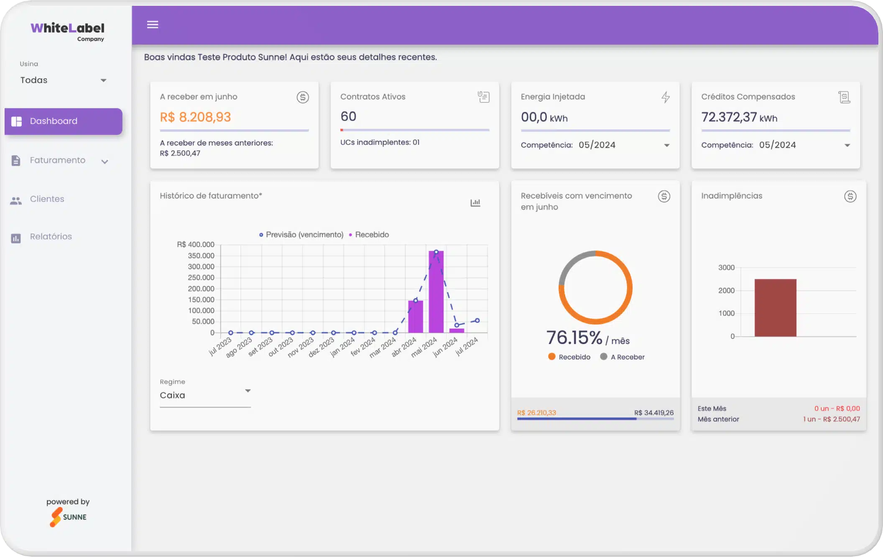Click the R$ 8.208,93 amount
This screenshot has height=557, width=883.
coord(195,117)
